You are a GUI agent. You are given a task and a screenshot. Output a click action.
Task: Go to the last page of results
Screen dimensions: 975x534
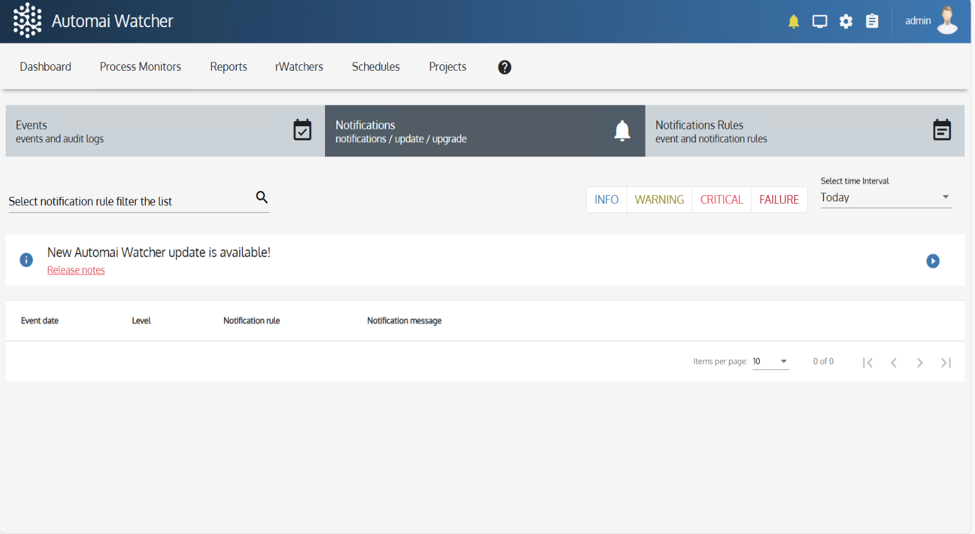click(946, 362)
